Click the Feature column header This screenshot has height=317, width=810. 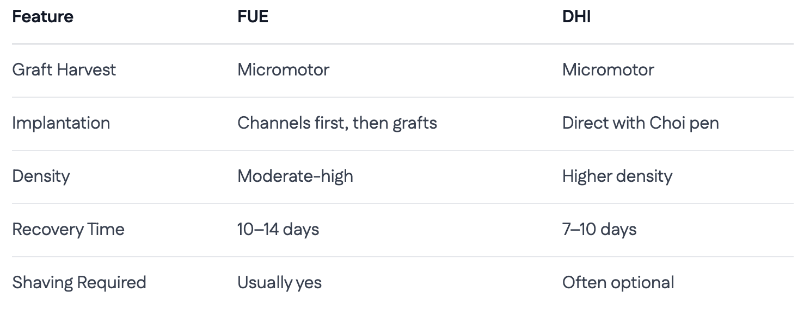point(42,17)
